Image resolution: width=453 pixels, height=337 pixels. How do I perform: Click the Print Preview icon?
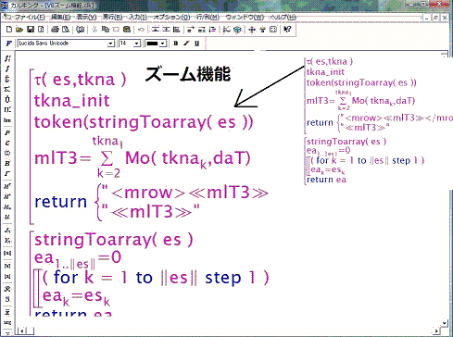coord(66,30)
